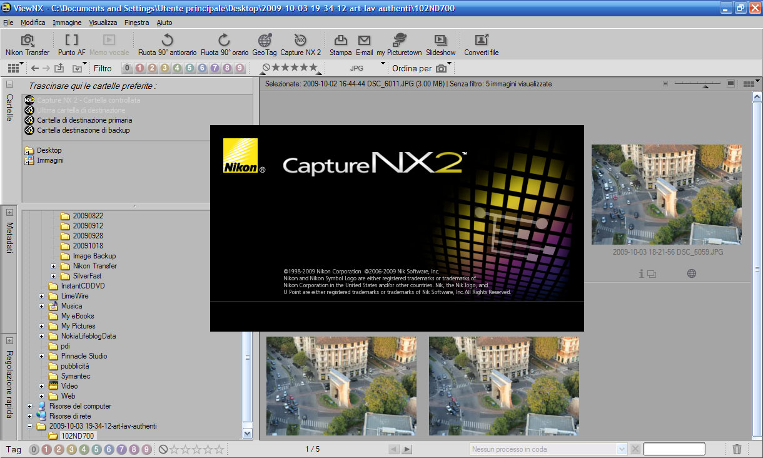Open the Visualizza menu
The image size is (763, 458).
103,23
